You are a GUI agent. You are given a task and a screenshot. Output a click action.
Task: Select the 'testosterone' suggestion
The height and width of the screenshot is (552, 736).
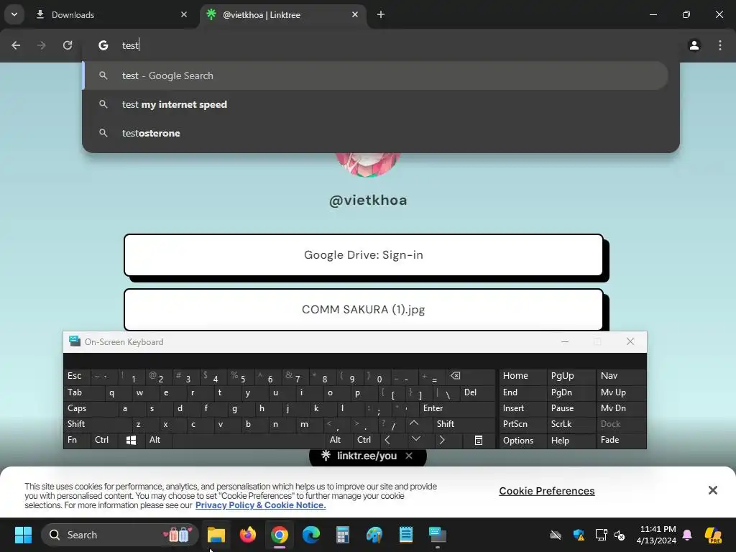[375, 133]
